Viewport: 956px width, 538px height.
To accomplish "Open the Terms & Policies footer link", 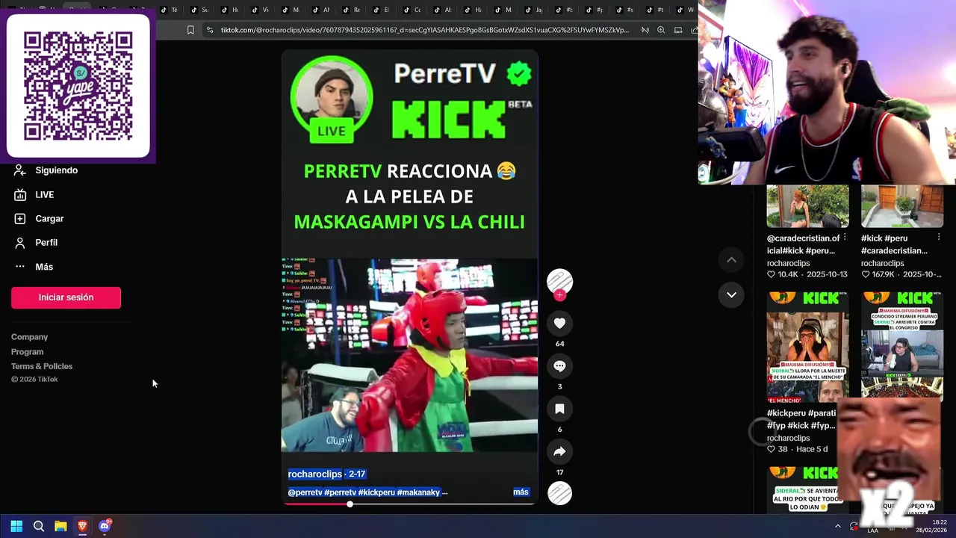I will (42, 366).
